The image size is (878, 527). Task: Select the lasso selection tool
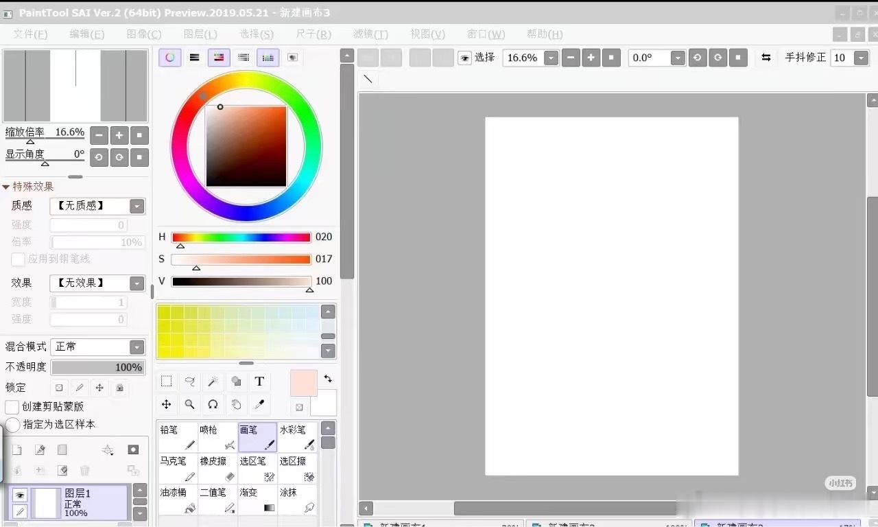click(x=190, y=382)
